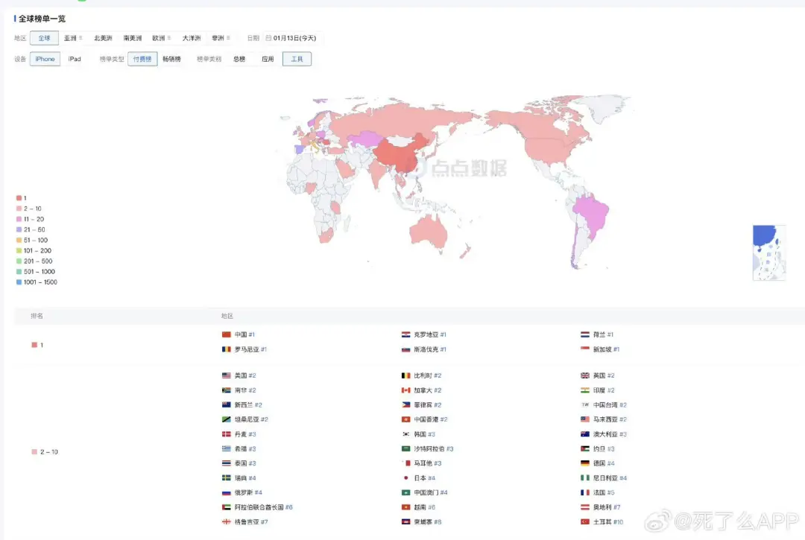Image resolution: width=805 pixels, height=540 pixels.
Task: Click the UK flag icon next to 英国 #2
Action: coord(585,375)
